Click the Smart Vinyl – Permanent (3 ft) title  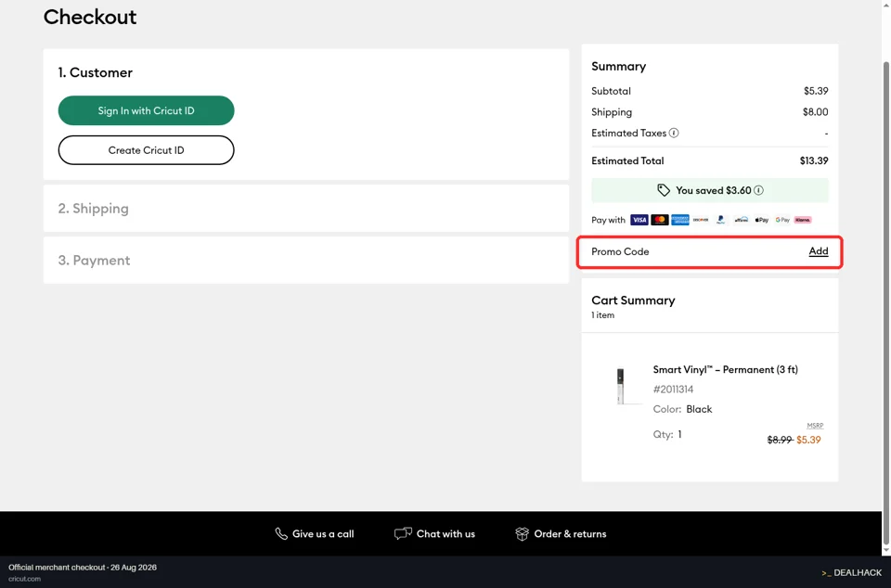[725, 369]
